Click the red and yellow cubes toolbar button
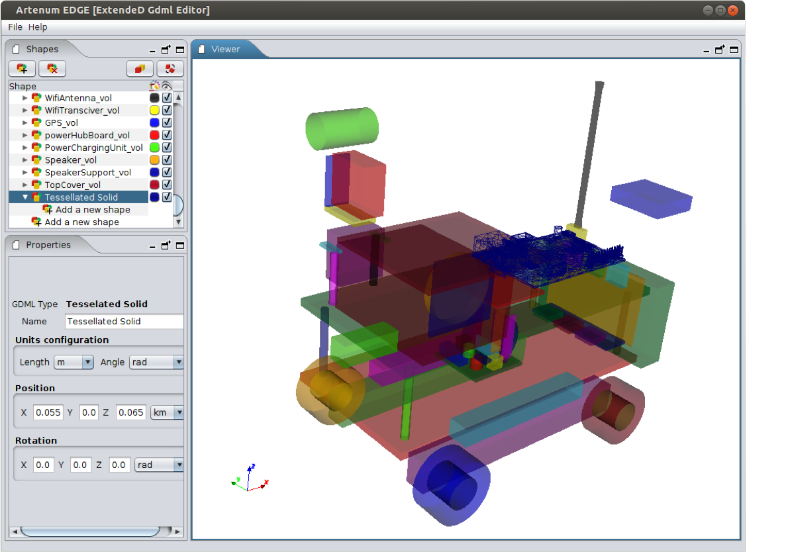 point(140,68)
